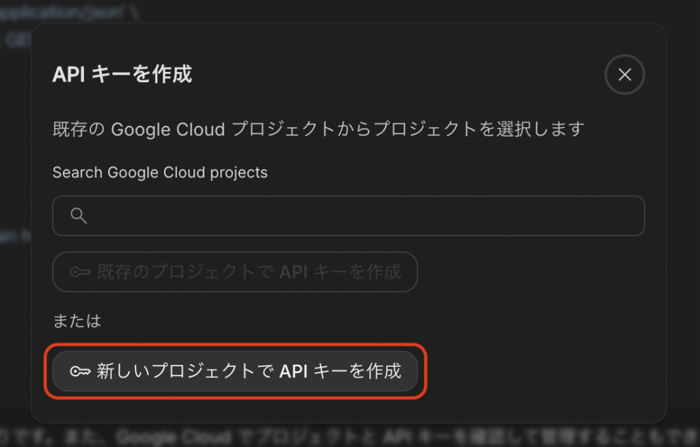Close the API キーを作成 dialog
This screenshot has width=700, height=447.
[x=625, y=74]
